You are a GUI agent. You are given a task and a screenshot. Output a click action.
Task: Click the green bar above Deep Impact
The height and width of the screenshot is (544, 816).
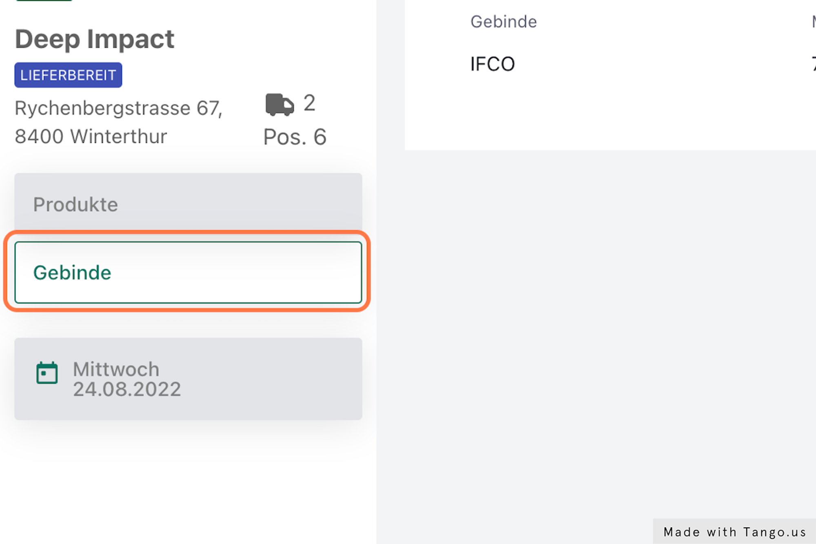point(44,0)
